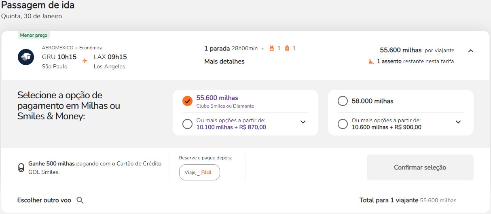Viewport: 491px width, 214px height.
Task: Click the Menor preço badge
Action: pos(34,35)
